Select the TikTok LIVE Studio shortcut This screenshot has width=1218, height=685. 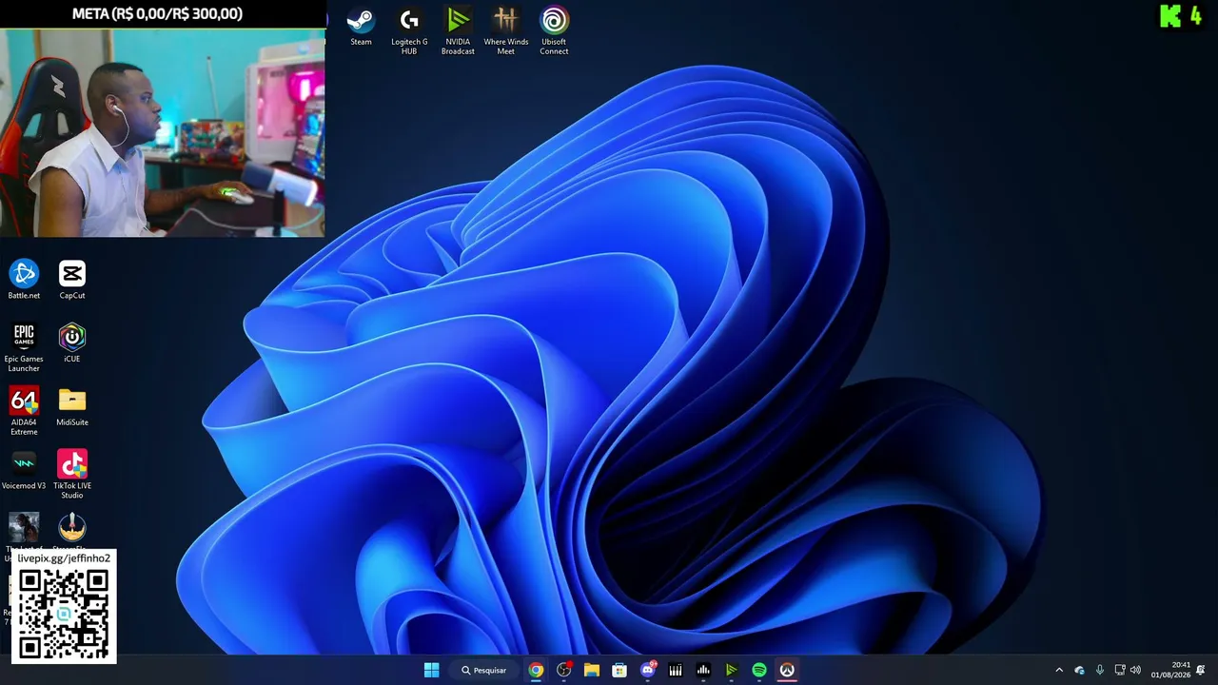tap(72, 475)
